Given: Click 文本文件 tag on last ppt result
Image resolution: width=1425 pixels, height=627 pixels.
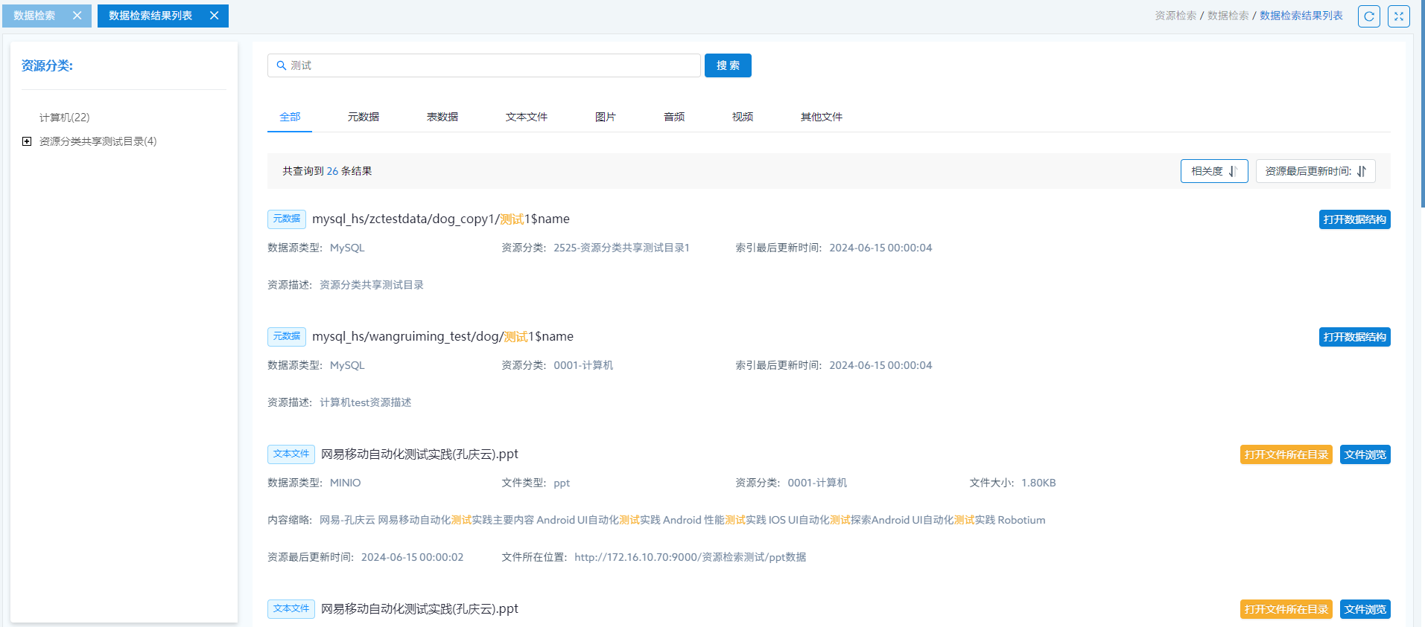Looking at the screenshot, I should (291, 608).
